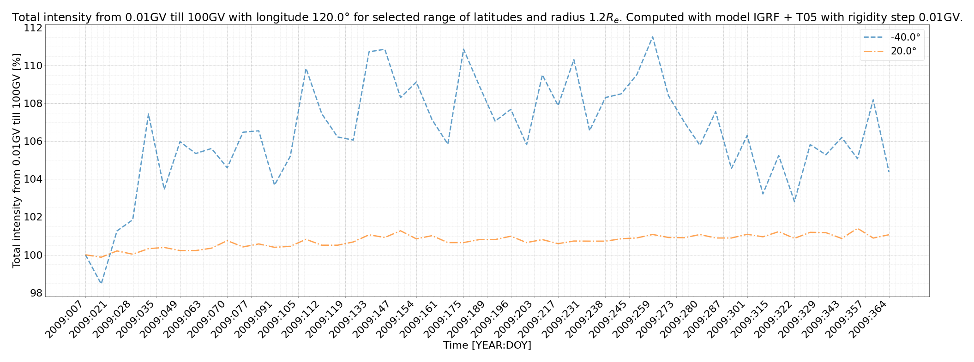Viewport: 974px width, 362px height.
Task: Click the y-axis tick label 104
Action: [x=33, y=179]
